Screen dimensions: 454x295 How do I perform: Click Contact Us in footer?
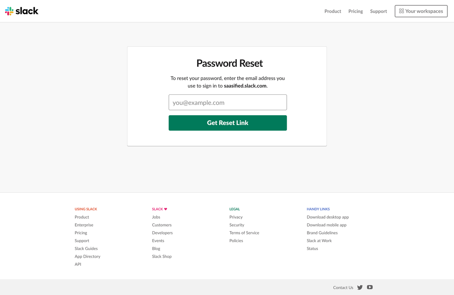click(x=343, y=287)
